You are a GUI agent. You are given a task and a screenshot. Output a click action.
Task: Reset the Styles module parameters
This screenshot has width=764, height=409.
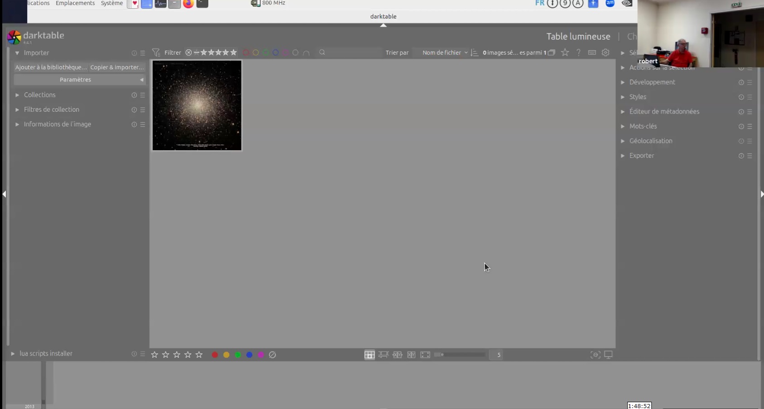tap(741, 97)
